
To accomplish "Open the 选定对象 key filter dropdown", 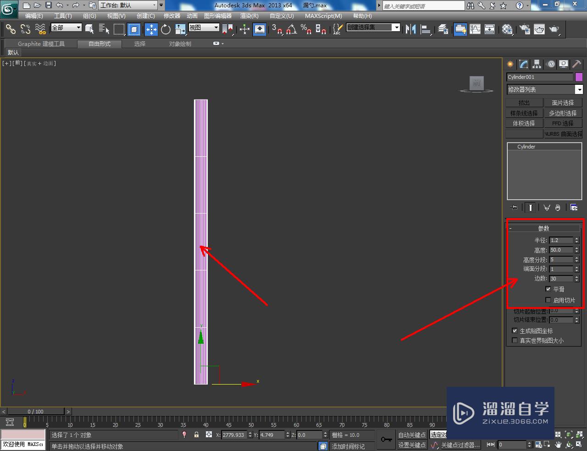I will (x=438, y=434).
